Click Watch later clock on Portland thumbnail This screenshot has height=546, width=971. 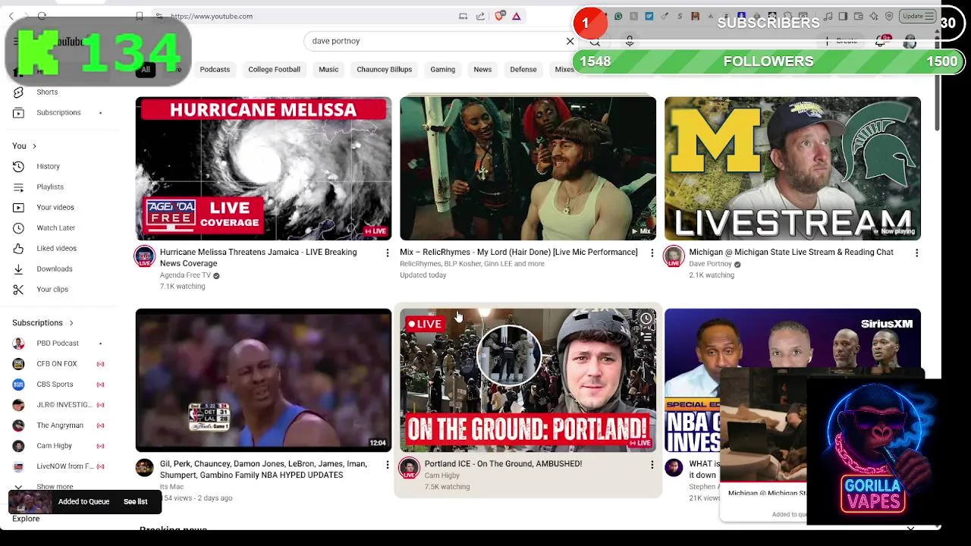(x=646, y=319)
